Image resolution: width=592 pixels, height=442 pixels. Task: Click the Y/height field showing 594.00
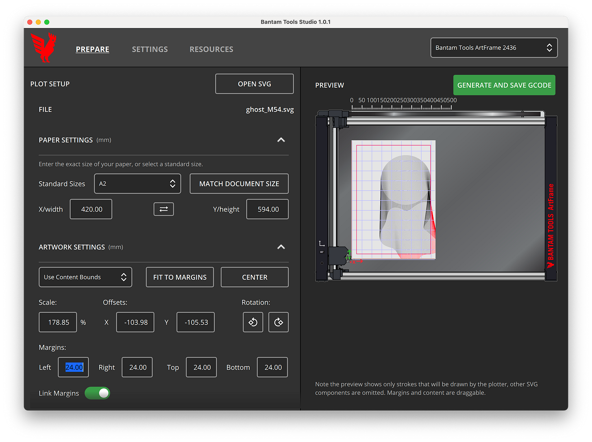[268, 209]
